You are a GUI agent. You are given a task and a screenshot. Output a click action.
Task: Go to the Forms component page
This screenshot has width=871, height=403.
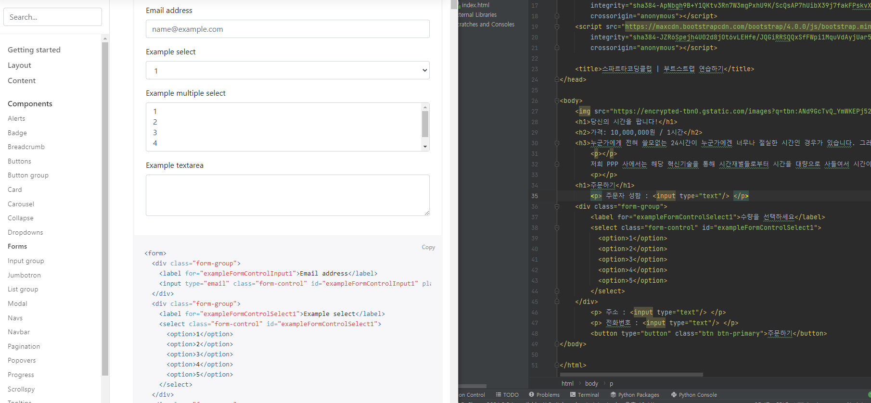[17, 246]
